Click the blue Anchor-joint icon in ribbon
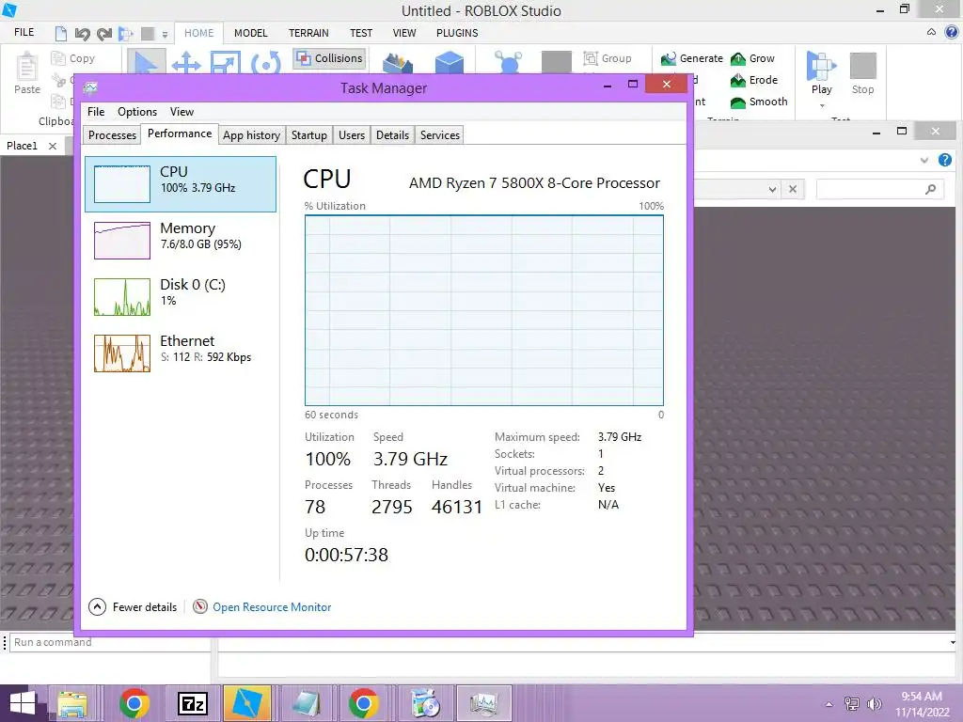 pos(508,63)
